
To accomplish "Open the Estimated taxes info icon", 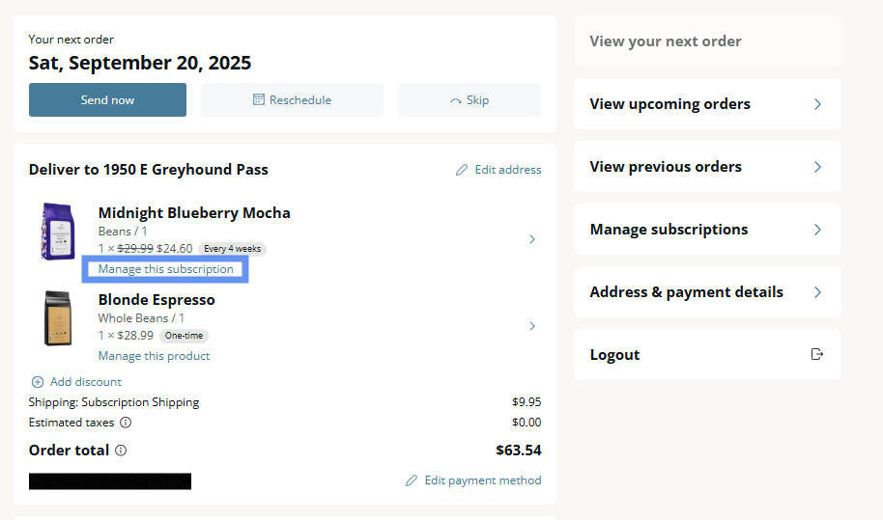I will tap(126, 423).
